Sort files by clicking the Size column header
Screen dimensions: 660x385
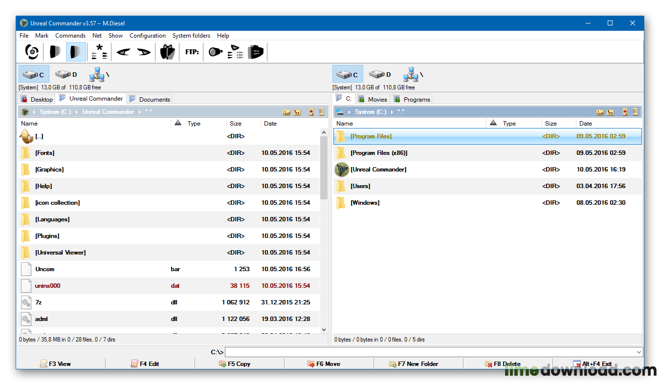(x=240, y=123)
